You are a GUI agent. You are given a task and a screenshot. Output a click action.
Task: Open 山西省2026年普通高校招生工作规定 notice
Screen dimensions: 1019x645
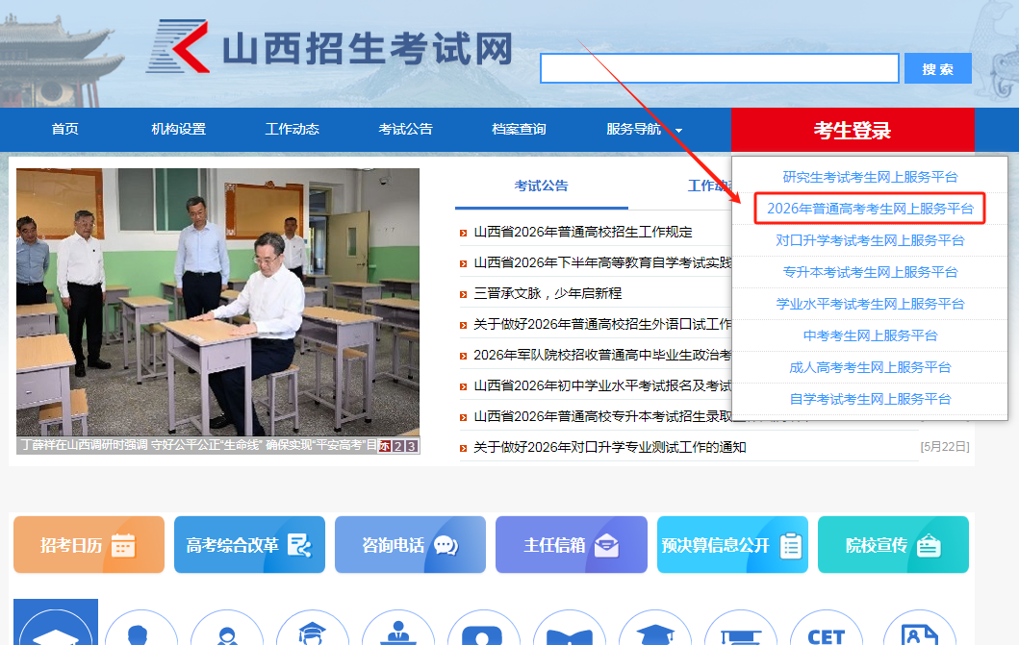(583, 232)
